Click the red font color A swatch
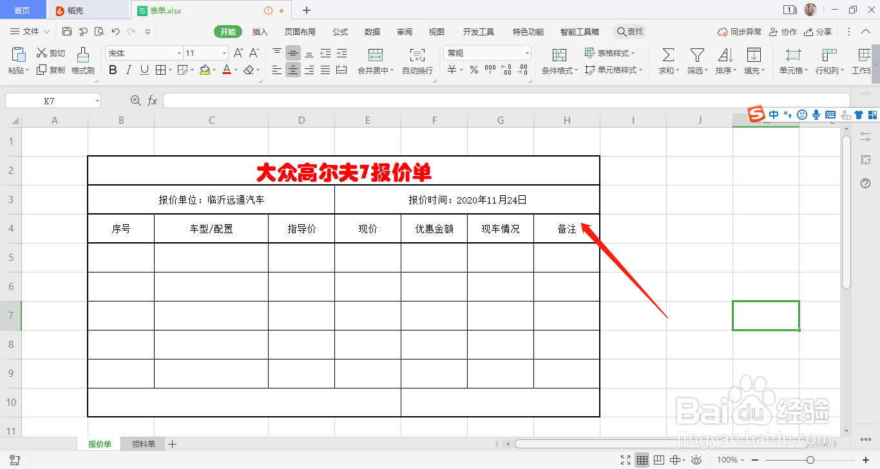Viewport: 880px width, 469px height. [x=227, y=70]
